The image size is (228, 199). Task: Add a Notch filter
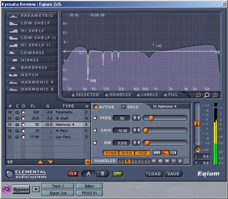[32, 75]
